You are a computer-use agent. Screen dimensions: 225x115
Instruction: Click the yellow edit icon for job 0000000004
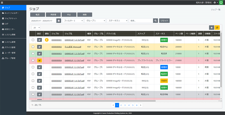pos(40,61)
